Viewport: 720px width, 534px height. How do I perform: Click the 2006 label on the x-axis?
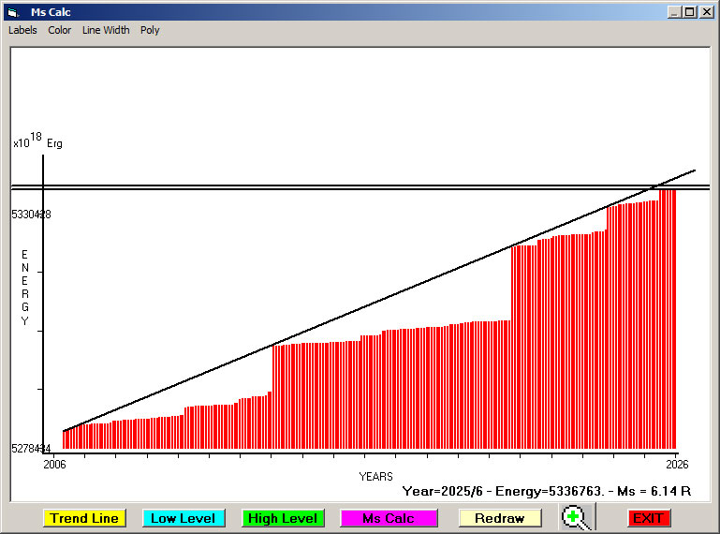click(55, 465)
